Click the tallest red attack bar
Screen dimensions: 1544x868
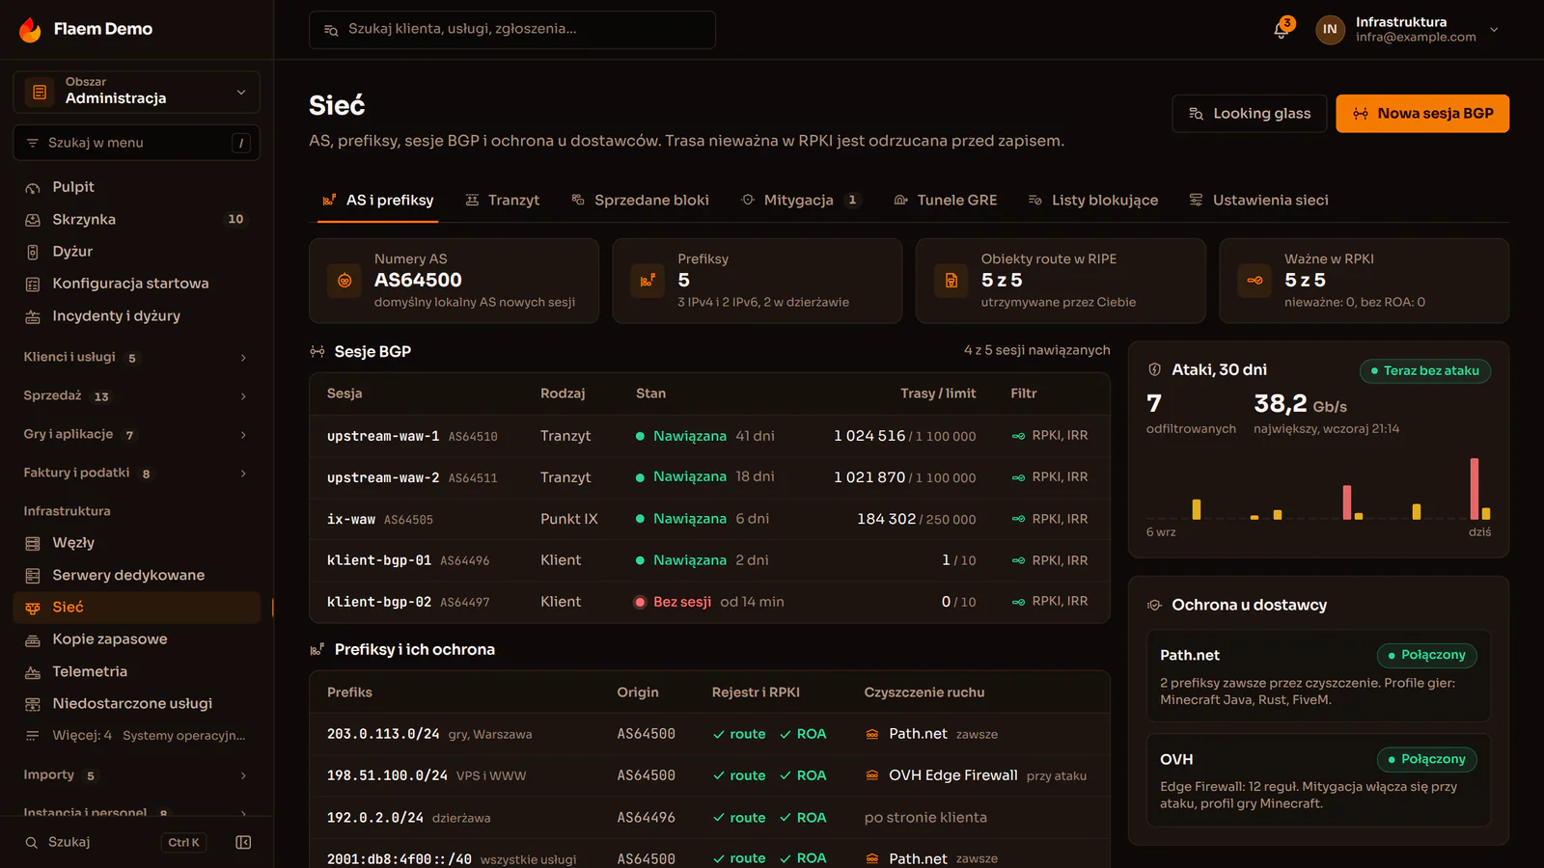(1475, 489)
